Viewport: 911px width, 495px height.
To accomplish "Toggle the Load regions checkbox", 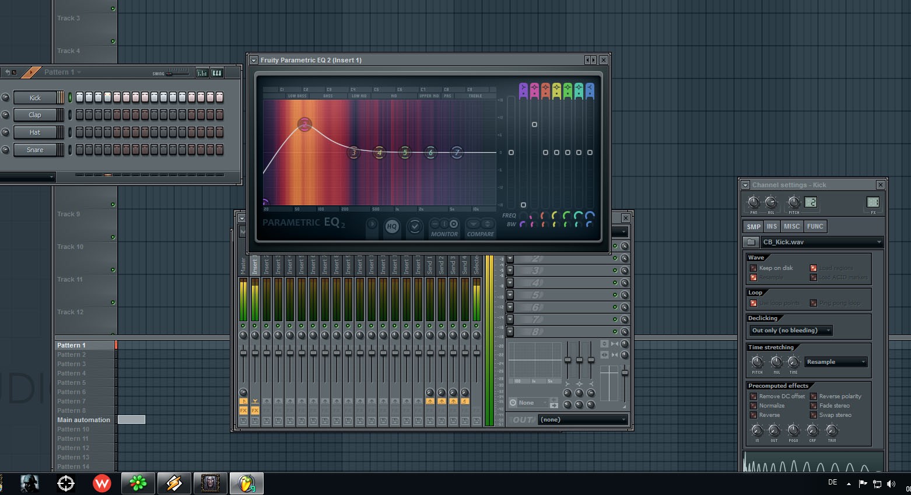I will [x=814, y=268].
